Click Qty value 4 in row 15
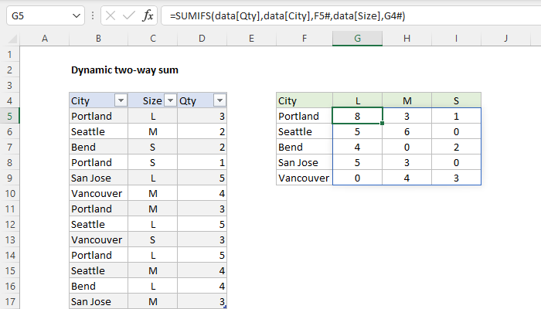The height and width of the screenshot is (309, 541). pyautogui.click(x=202, y=270)
